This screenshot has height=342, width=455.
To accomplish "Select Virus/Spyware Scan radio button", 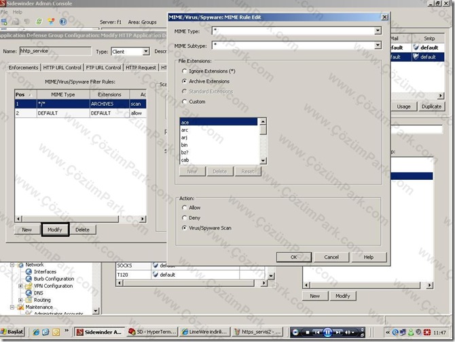I will click(184, 228).
